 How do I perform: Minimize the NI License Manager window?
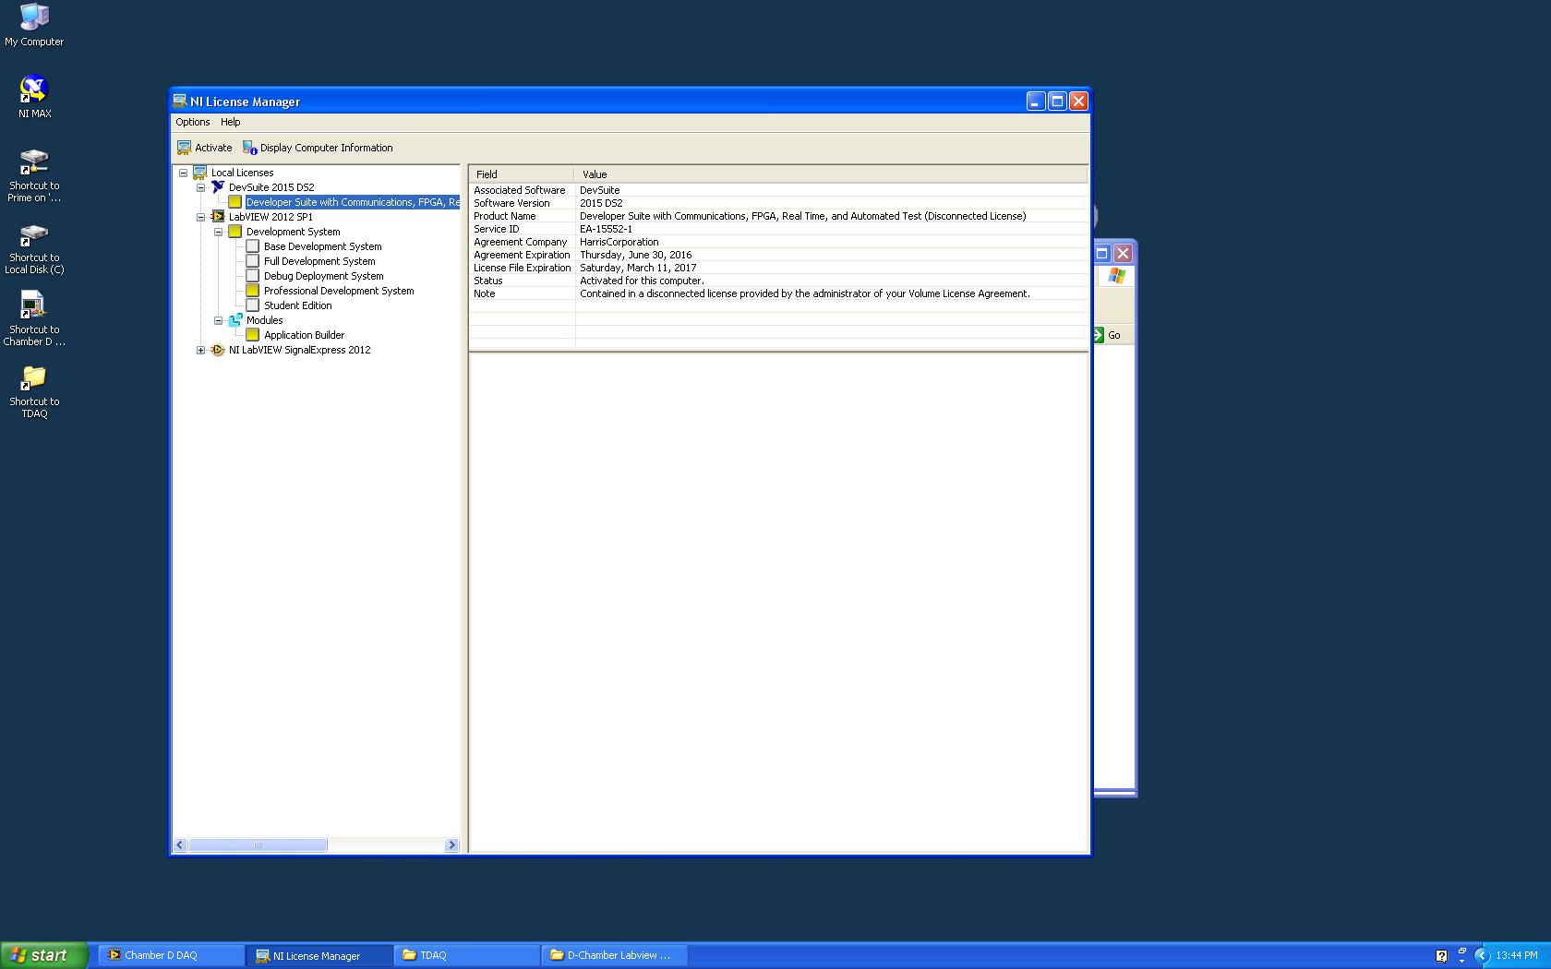point(1036,102)
